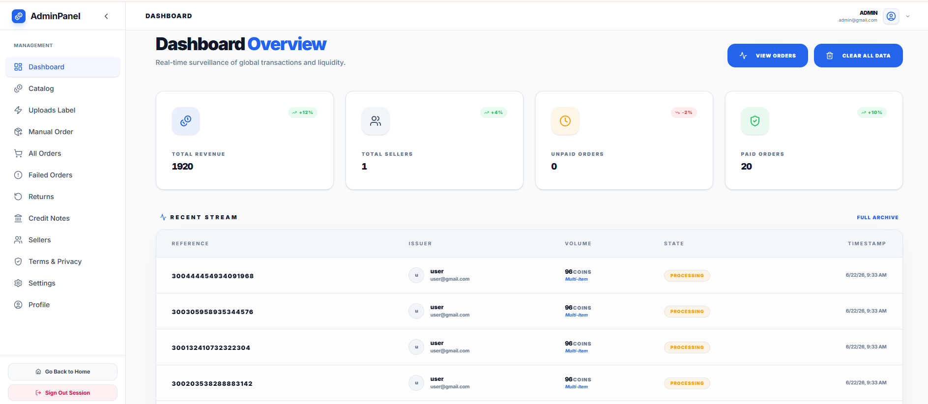Screen dimensions: 928x404
Task: Click the Reference column header
Action: [x=190, y=244]
